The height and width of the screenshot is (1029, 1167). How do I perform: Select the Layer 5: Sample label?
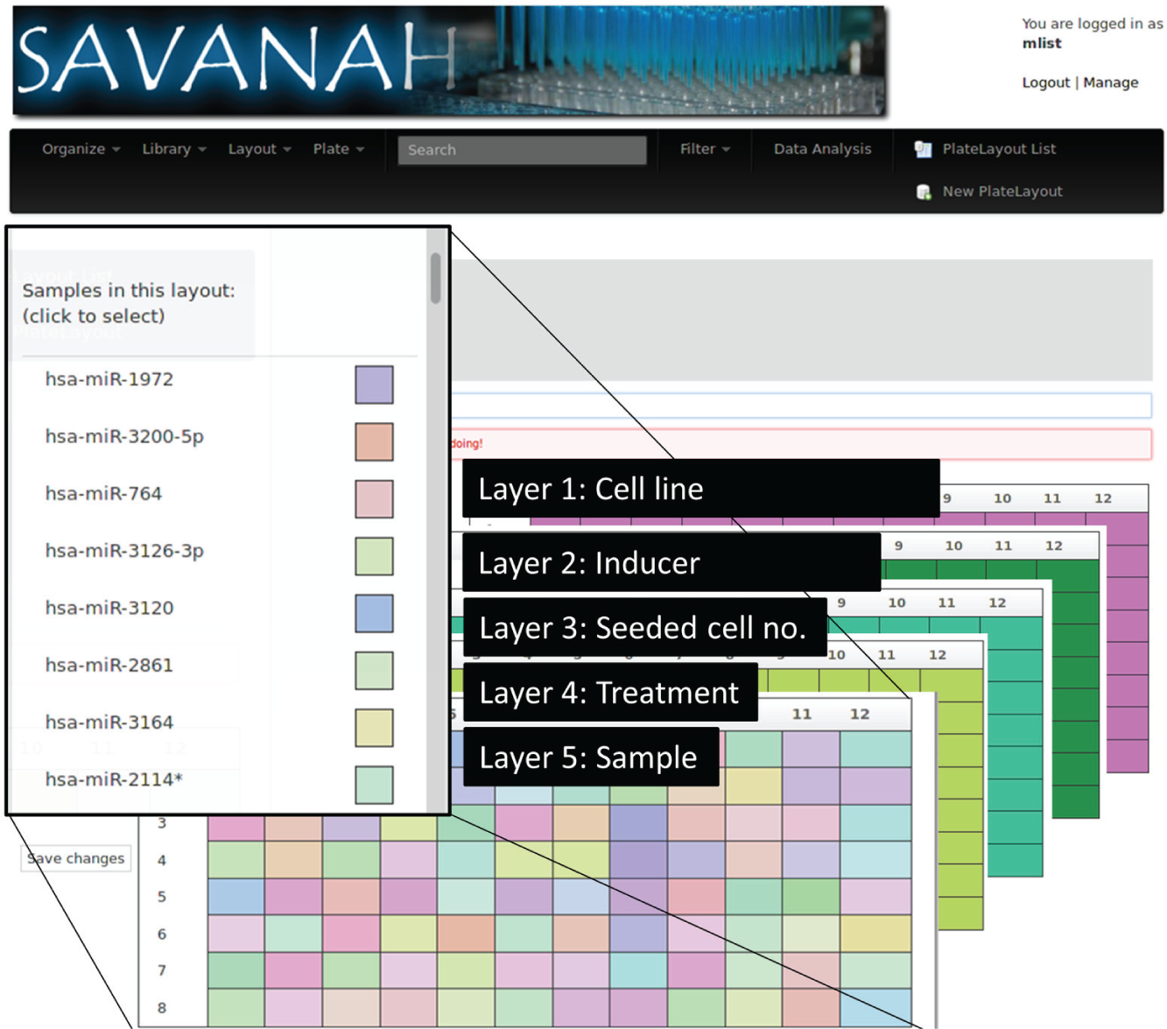(x=588, y=758)
